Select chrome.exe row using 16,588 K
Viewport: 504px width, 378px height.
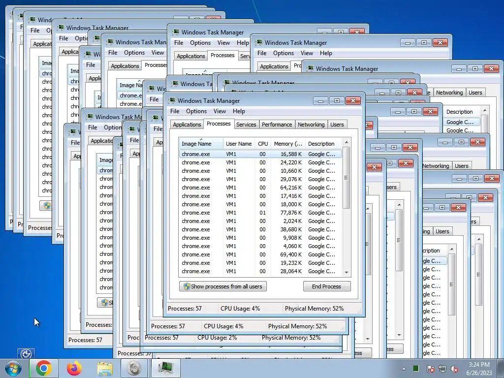tap(260, 154)
